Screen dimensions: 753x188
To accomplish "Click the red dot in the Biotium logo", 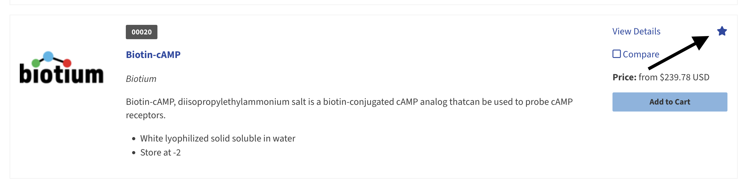I will [x=67, y=63].
